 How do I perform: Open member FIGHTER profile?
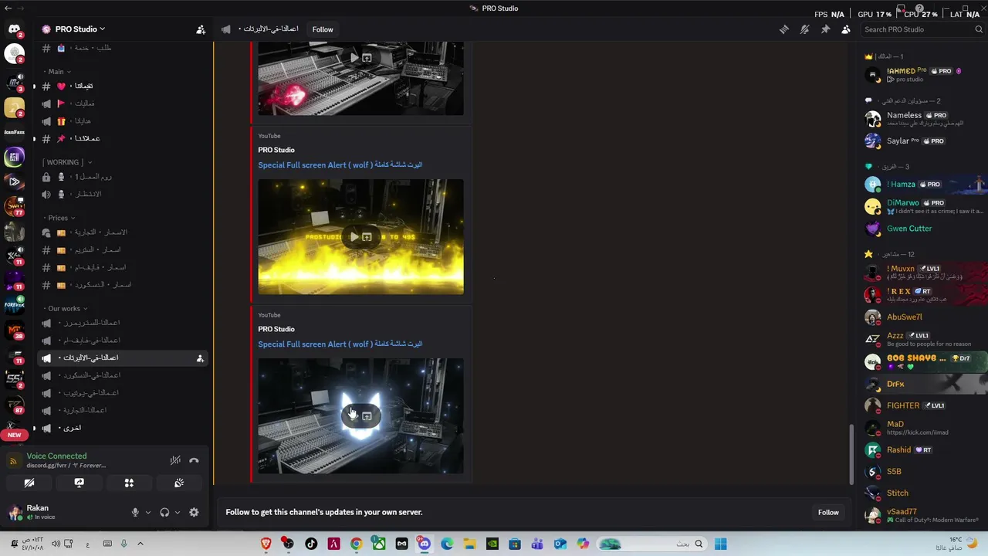923,405
